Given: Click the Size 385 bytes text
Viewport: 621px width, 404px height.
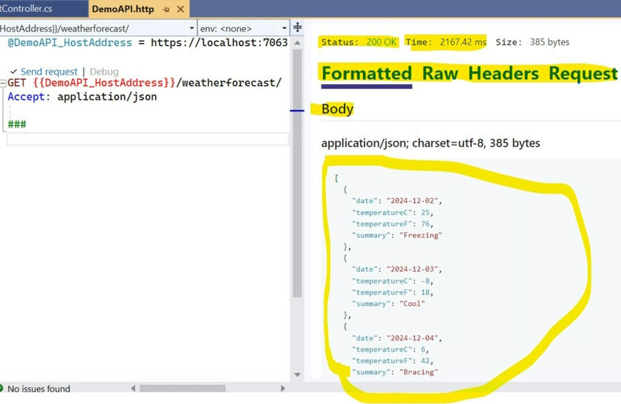Looking at the screenshot, I should tap(533, 42).
